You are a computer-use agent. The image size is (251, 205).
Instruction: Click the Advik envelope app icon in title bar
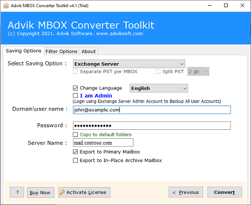[6, 5]
